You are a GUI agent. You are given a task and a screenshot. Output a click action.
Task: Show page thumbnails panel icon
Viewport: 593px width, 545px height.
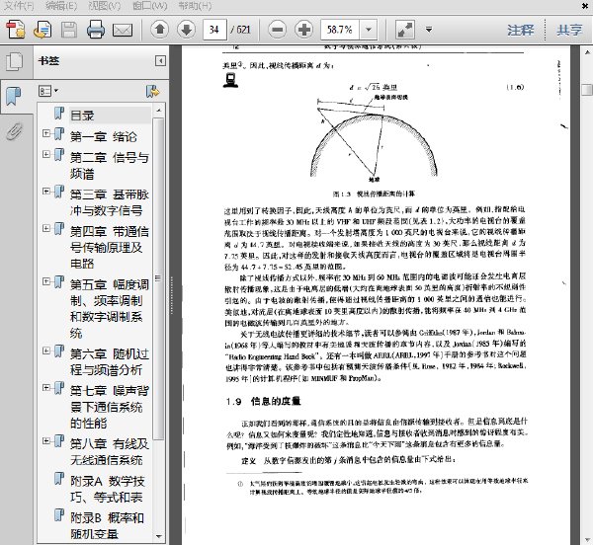point(15,61)
